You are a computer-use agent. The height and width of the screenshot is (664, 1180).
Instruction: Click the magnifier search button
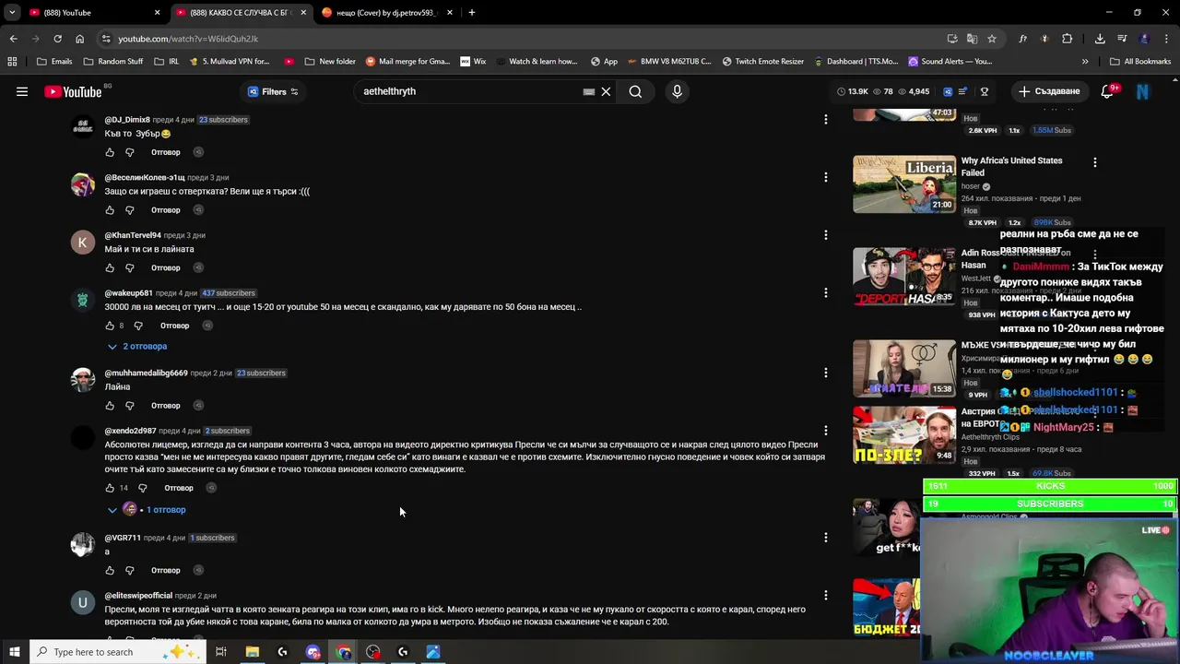[x=635, y=91]
